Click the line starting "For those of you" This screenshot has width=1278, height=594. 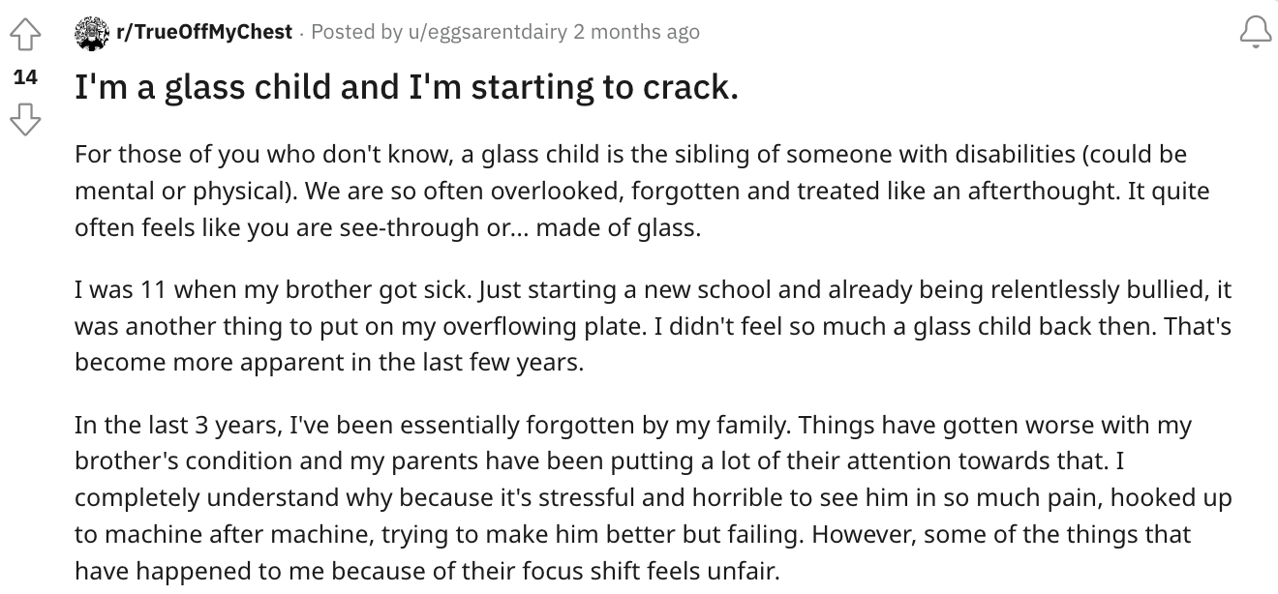click(x=630, y=155)
